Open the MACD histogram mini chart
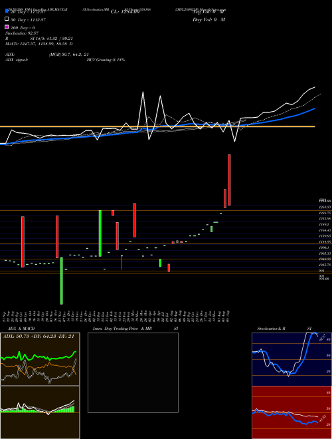The width and height of the screenshot is (332, 439). coord(40,412)
